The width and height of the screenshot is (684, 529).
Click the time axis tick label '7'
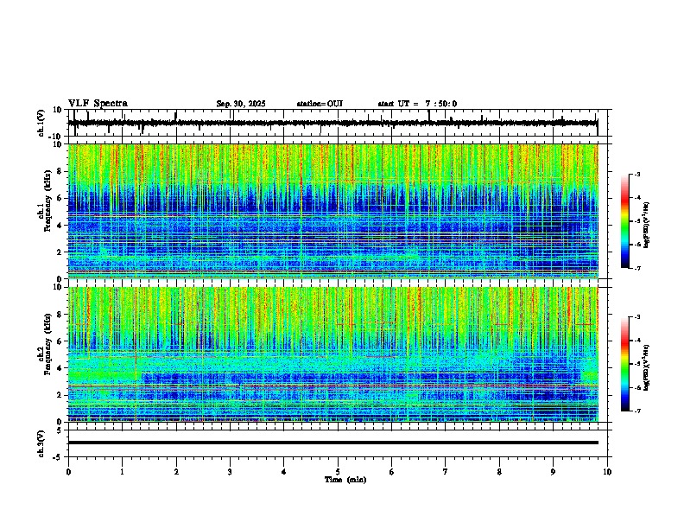point(446,472)
